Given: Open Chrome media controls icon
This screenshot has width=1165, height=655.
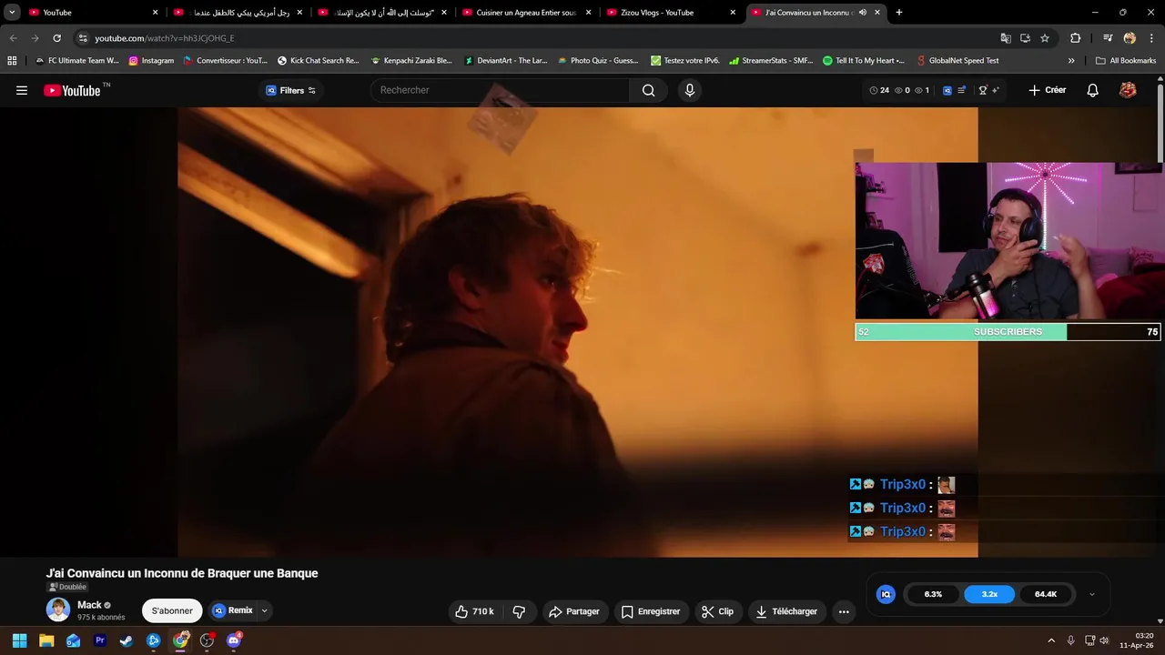Looking at the screenshot, I should pyautogui.click(x=1108, y=38).
